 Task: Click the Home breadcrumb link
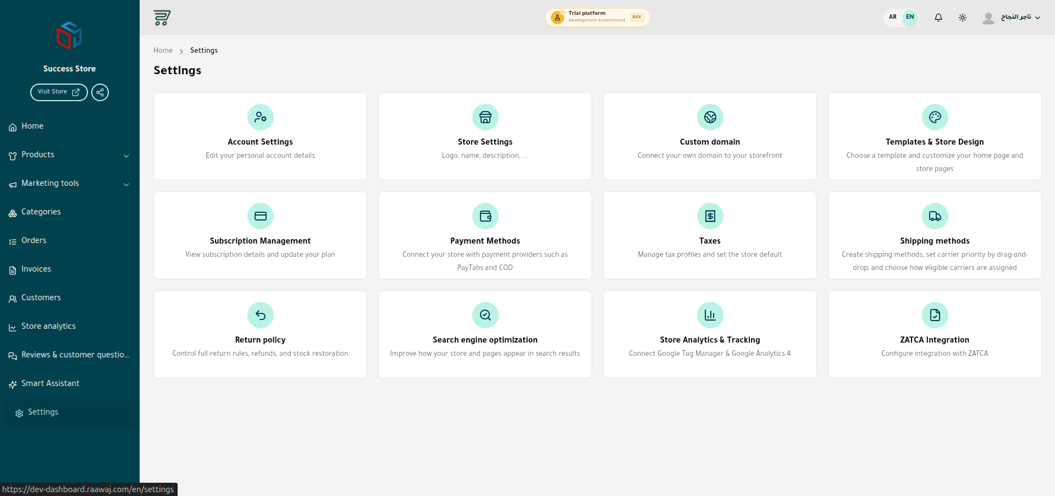pyautogui.click(x=163, y=51)
